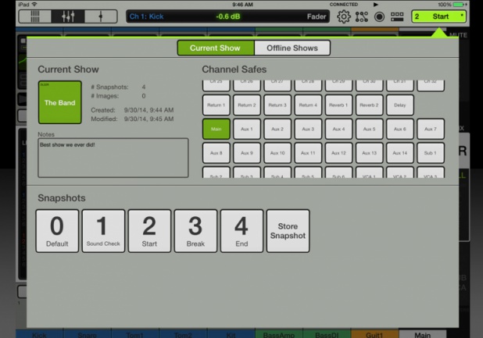Disable the Main channel safe
The width and height of the screenshot is (483, 338).
(x=216, y=129)
